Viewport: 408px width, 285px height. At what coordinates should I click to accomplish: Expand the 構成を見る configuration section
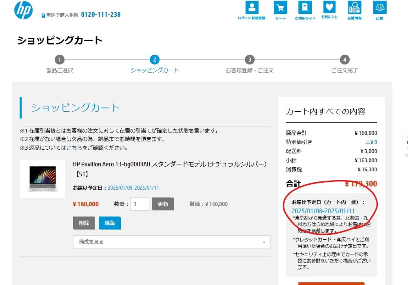coord(172,242)
